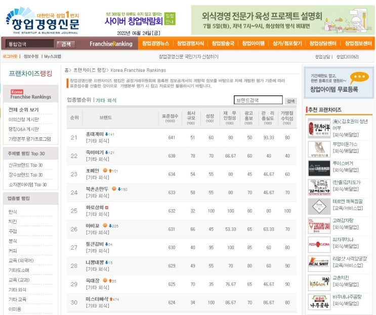Image resolution: width=376 pixels, height=315 pixels.
Task: Open 리얼샷 사격양궁장 text link
Action: tap(350, 259)
